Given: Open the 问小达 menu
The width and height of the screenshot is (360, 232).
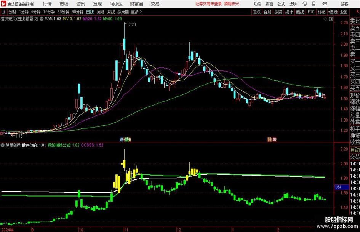Looking at the screenshot, I should [116, 4].
